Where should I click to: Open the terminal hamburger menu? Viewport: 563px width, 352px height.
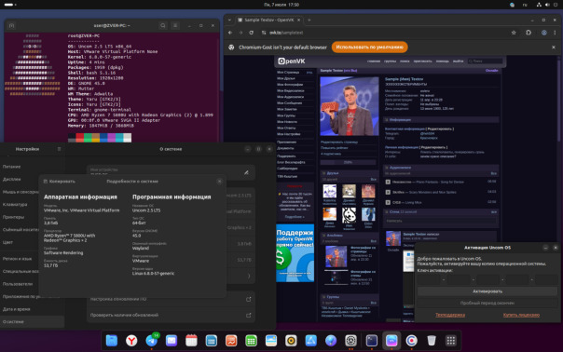[175, 25]
